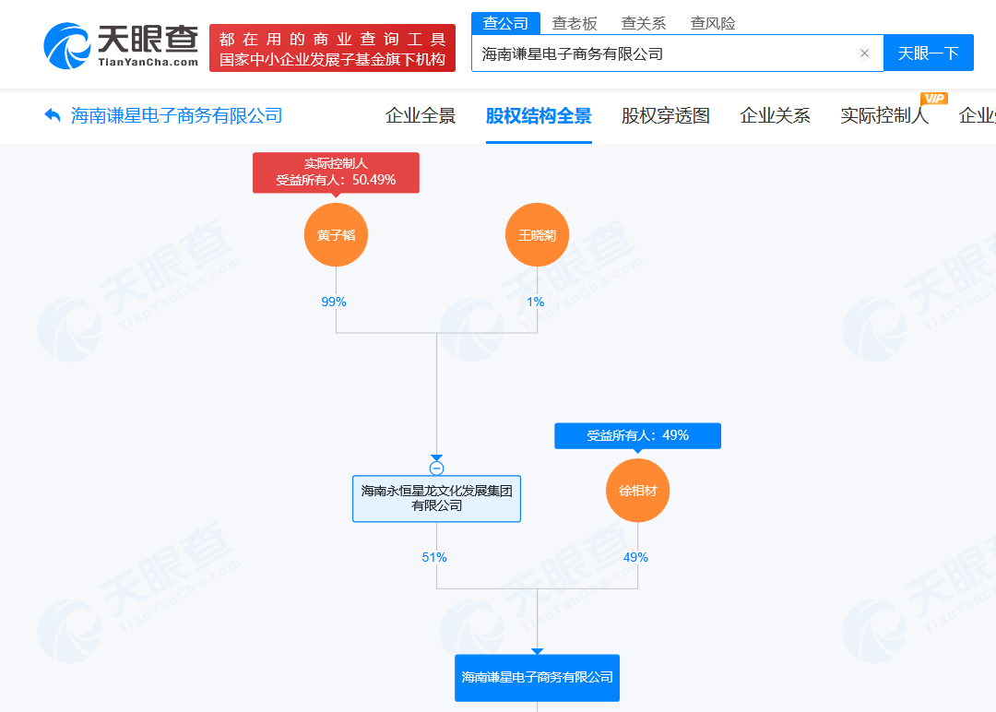This screenshot has height=712, width=996.
Task: Click the 天眼一下 search button
Action: click(928, 53)
